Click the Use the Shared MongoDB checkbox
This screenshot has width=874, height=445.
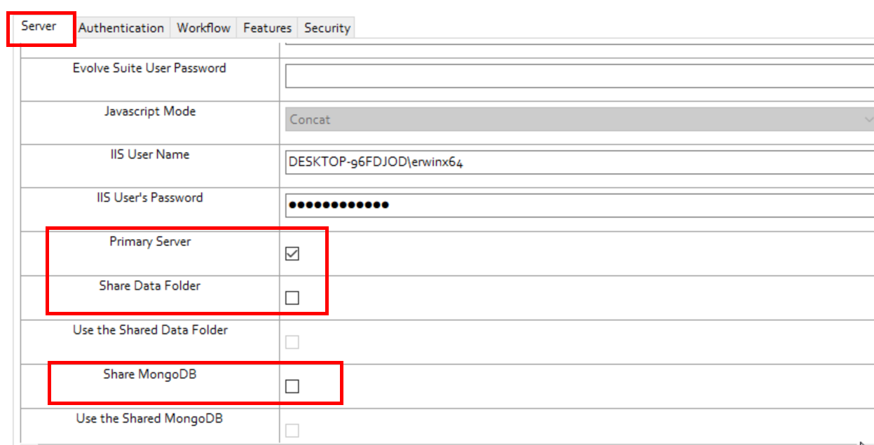point(292,430)
